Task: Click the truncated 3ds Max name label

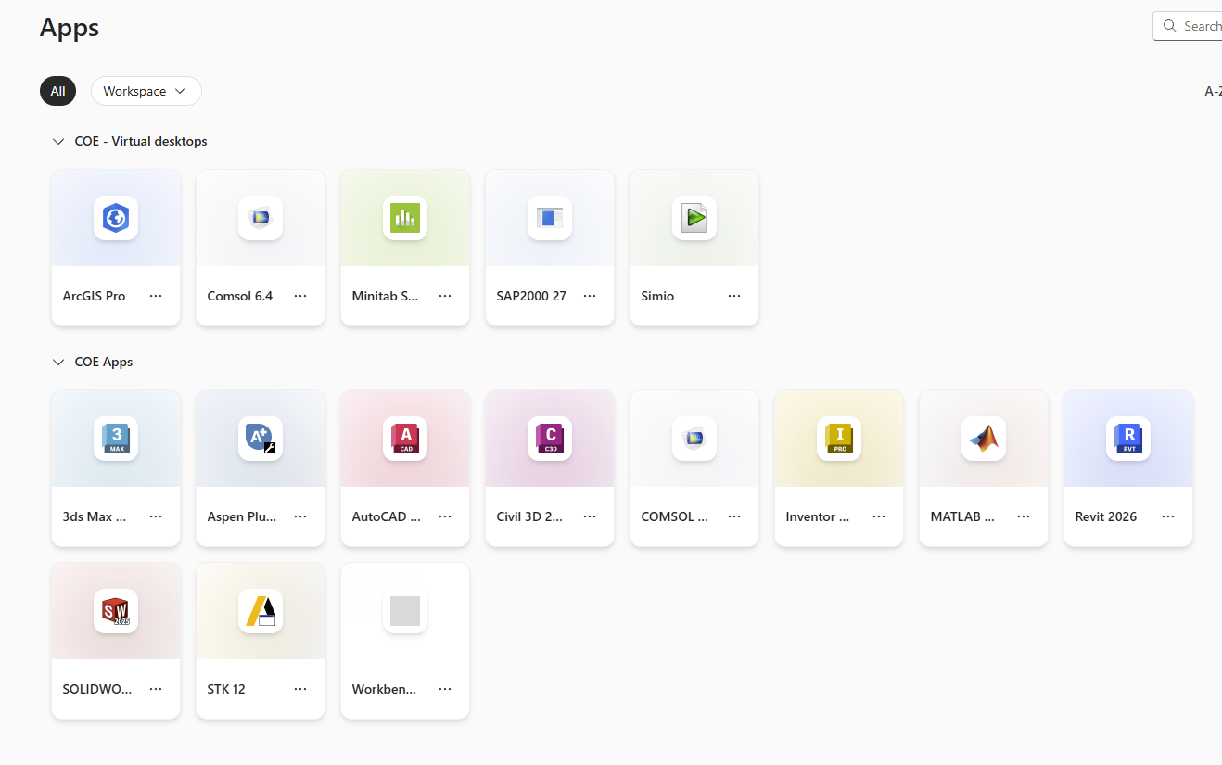Action: (95, 516)
